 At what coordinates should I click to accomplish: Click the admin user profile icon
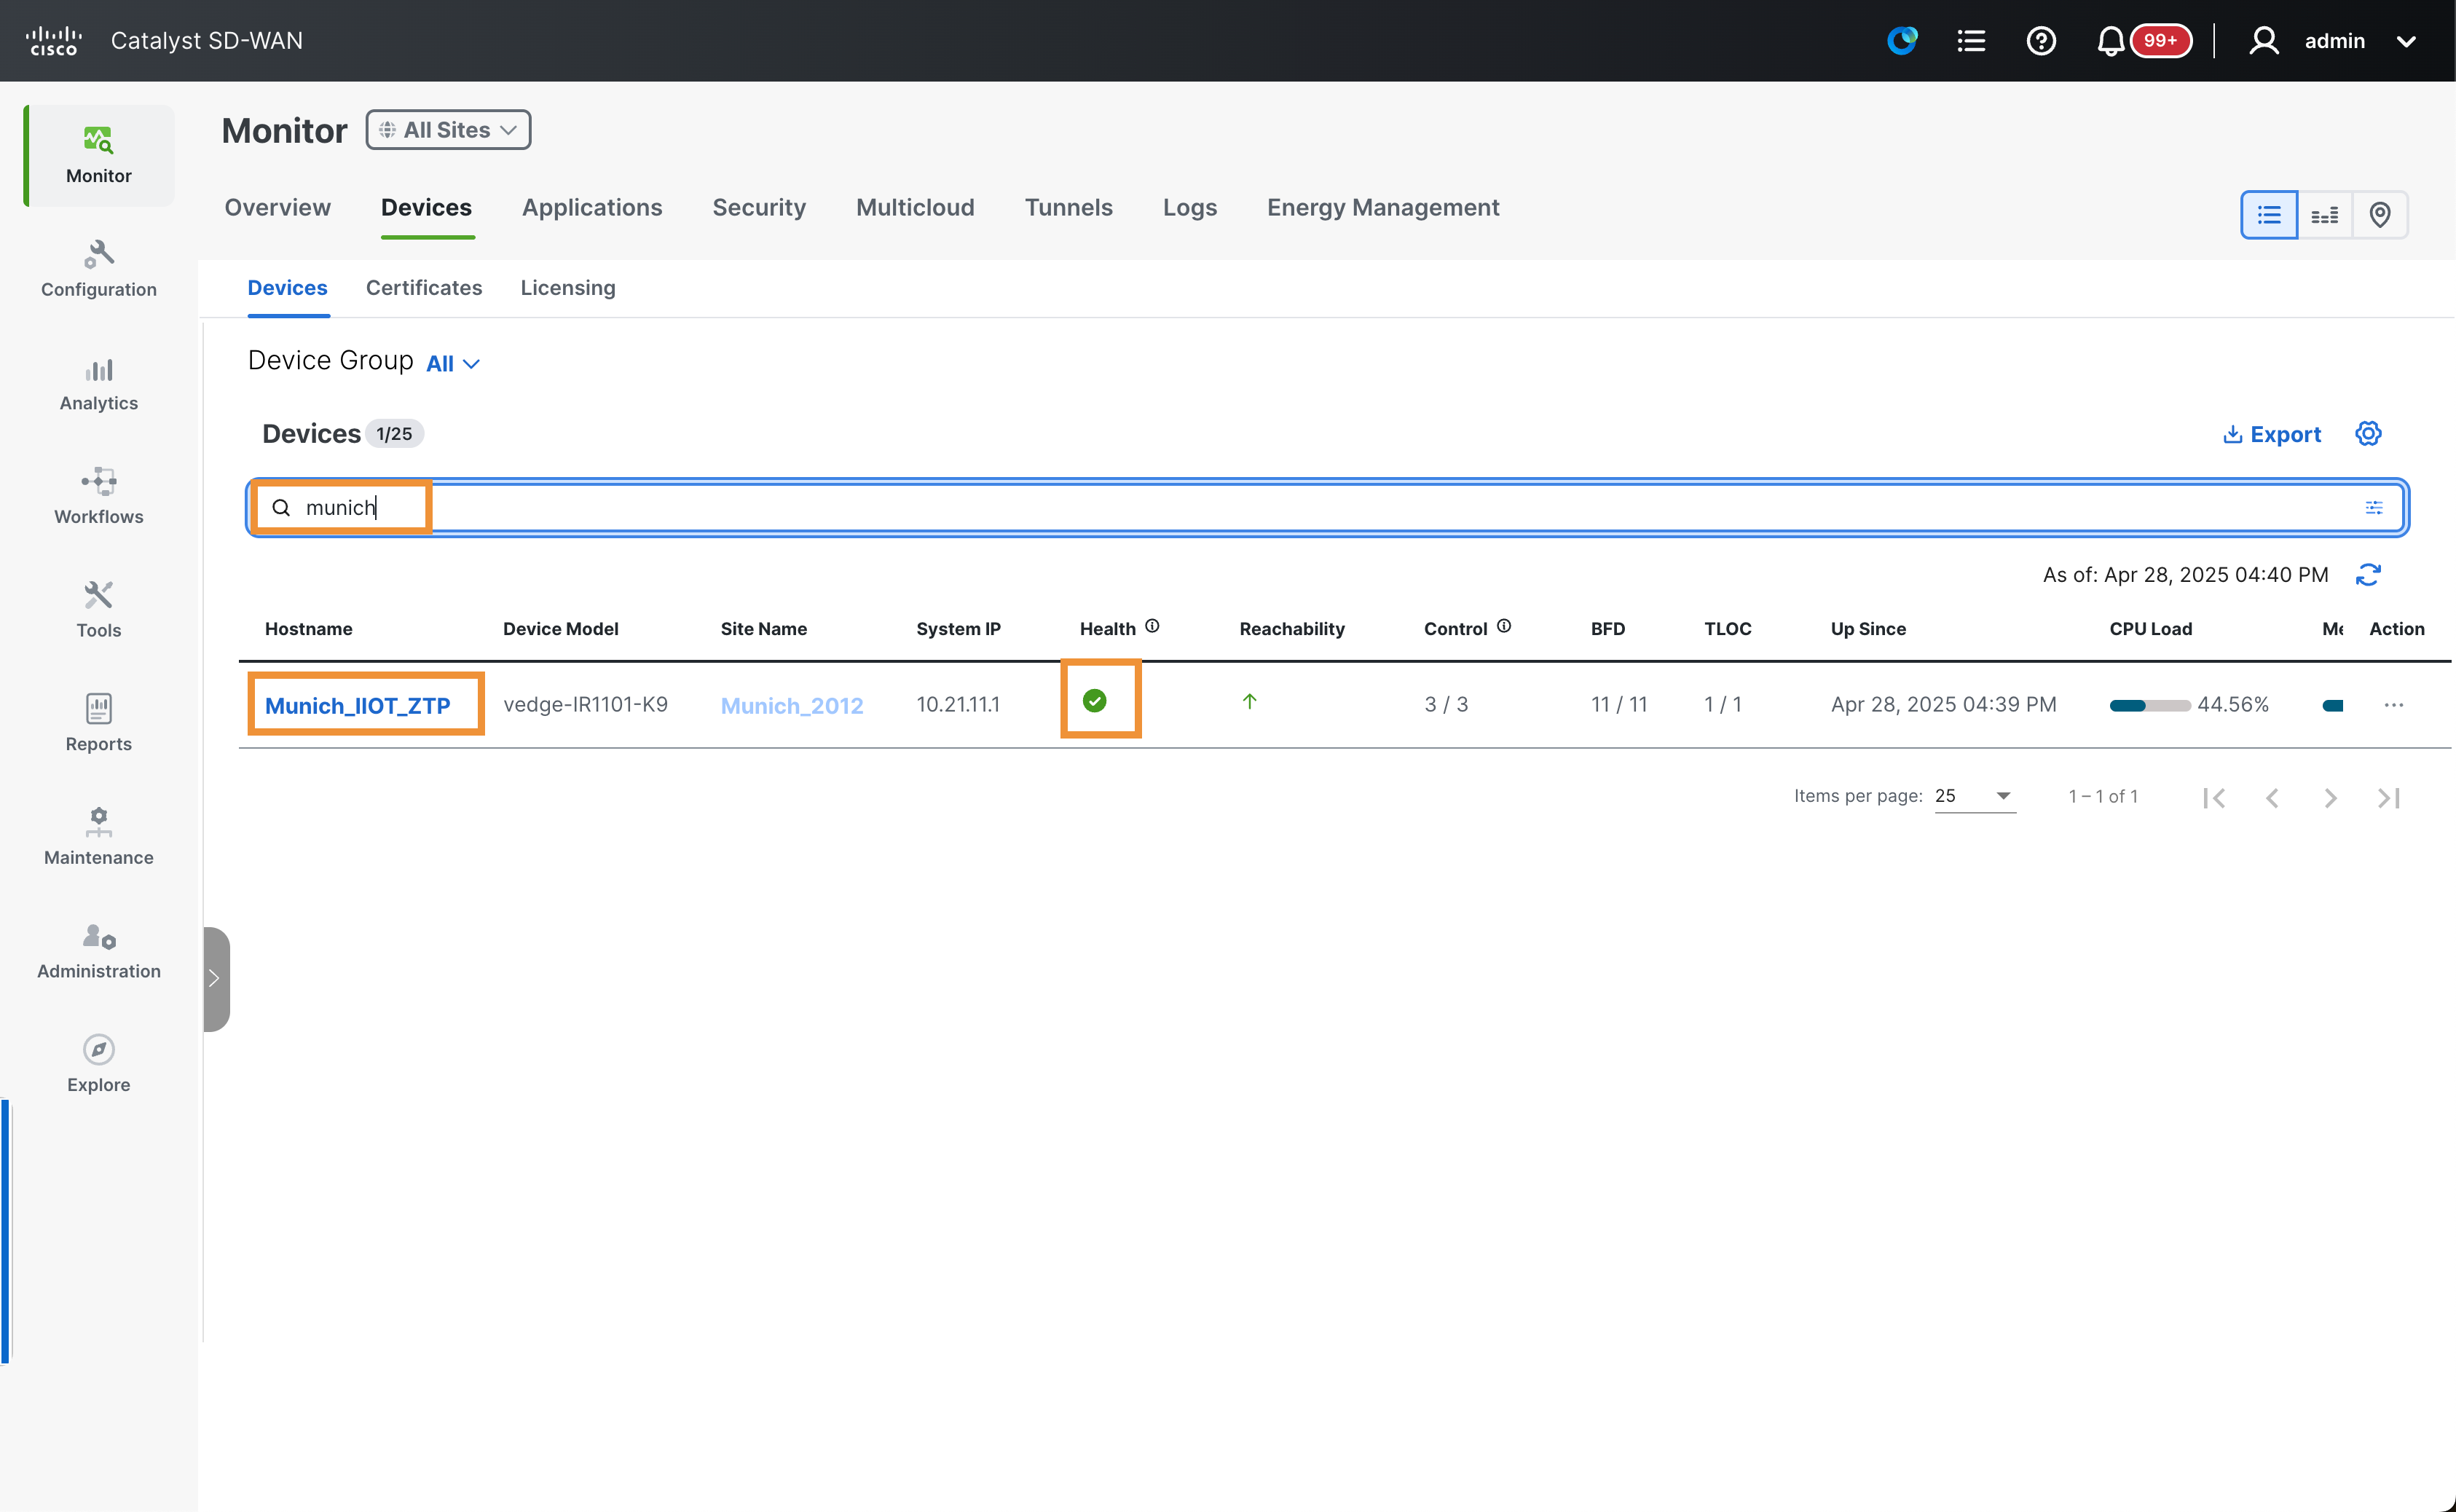(2264, 41)
